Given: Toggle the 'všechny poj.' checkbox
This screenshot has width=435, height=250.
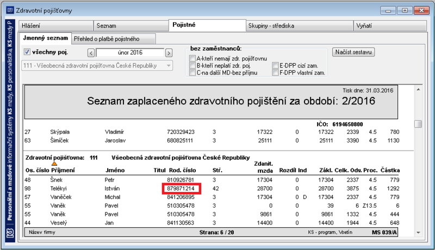Looking at the screenshot, I should (27, 52).
